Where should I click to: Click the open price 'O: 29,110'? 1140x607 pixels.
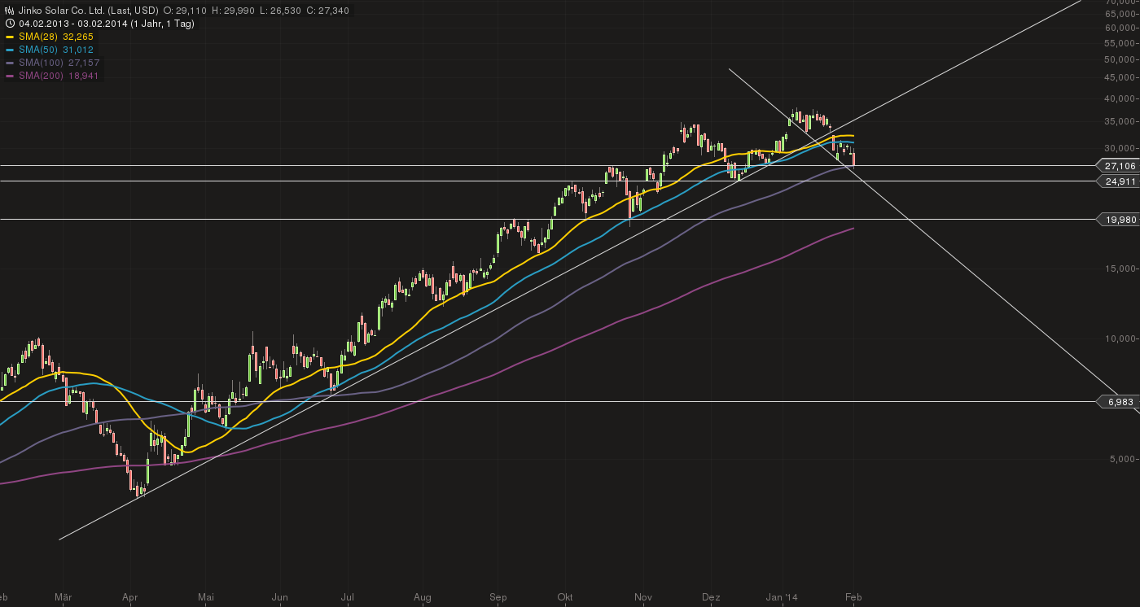186,10
